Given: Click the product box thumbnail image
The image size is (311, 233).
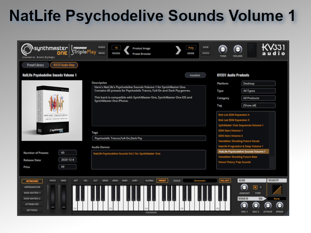Looking at the screenshot, I should 52,111.
